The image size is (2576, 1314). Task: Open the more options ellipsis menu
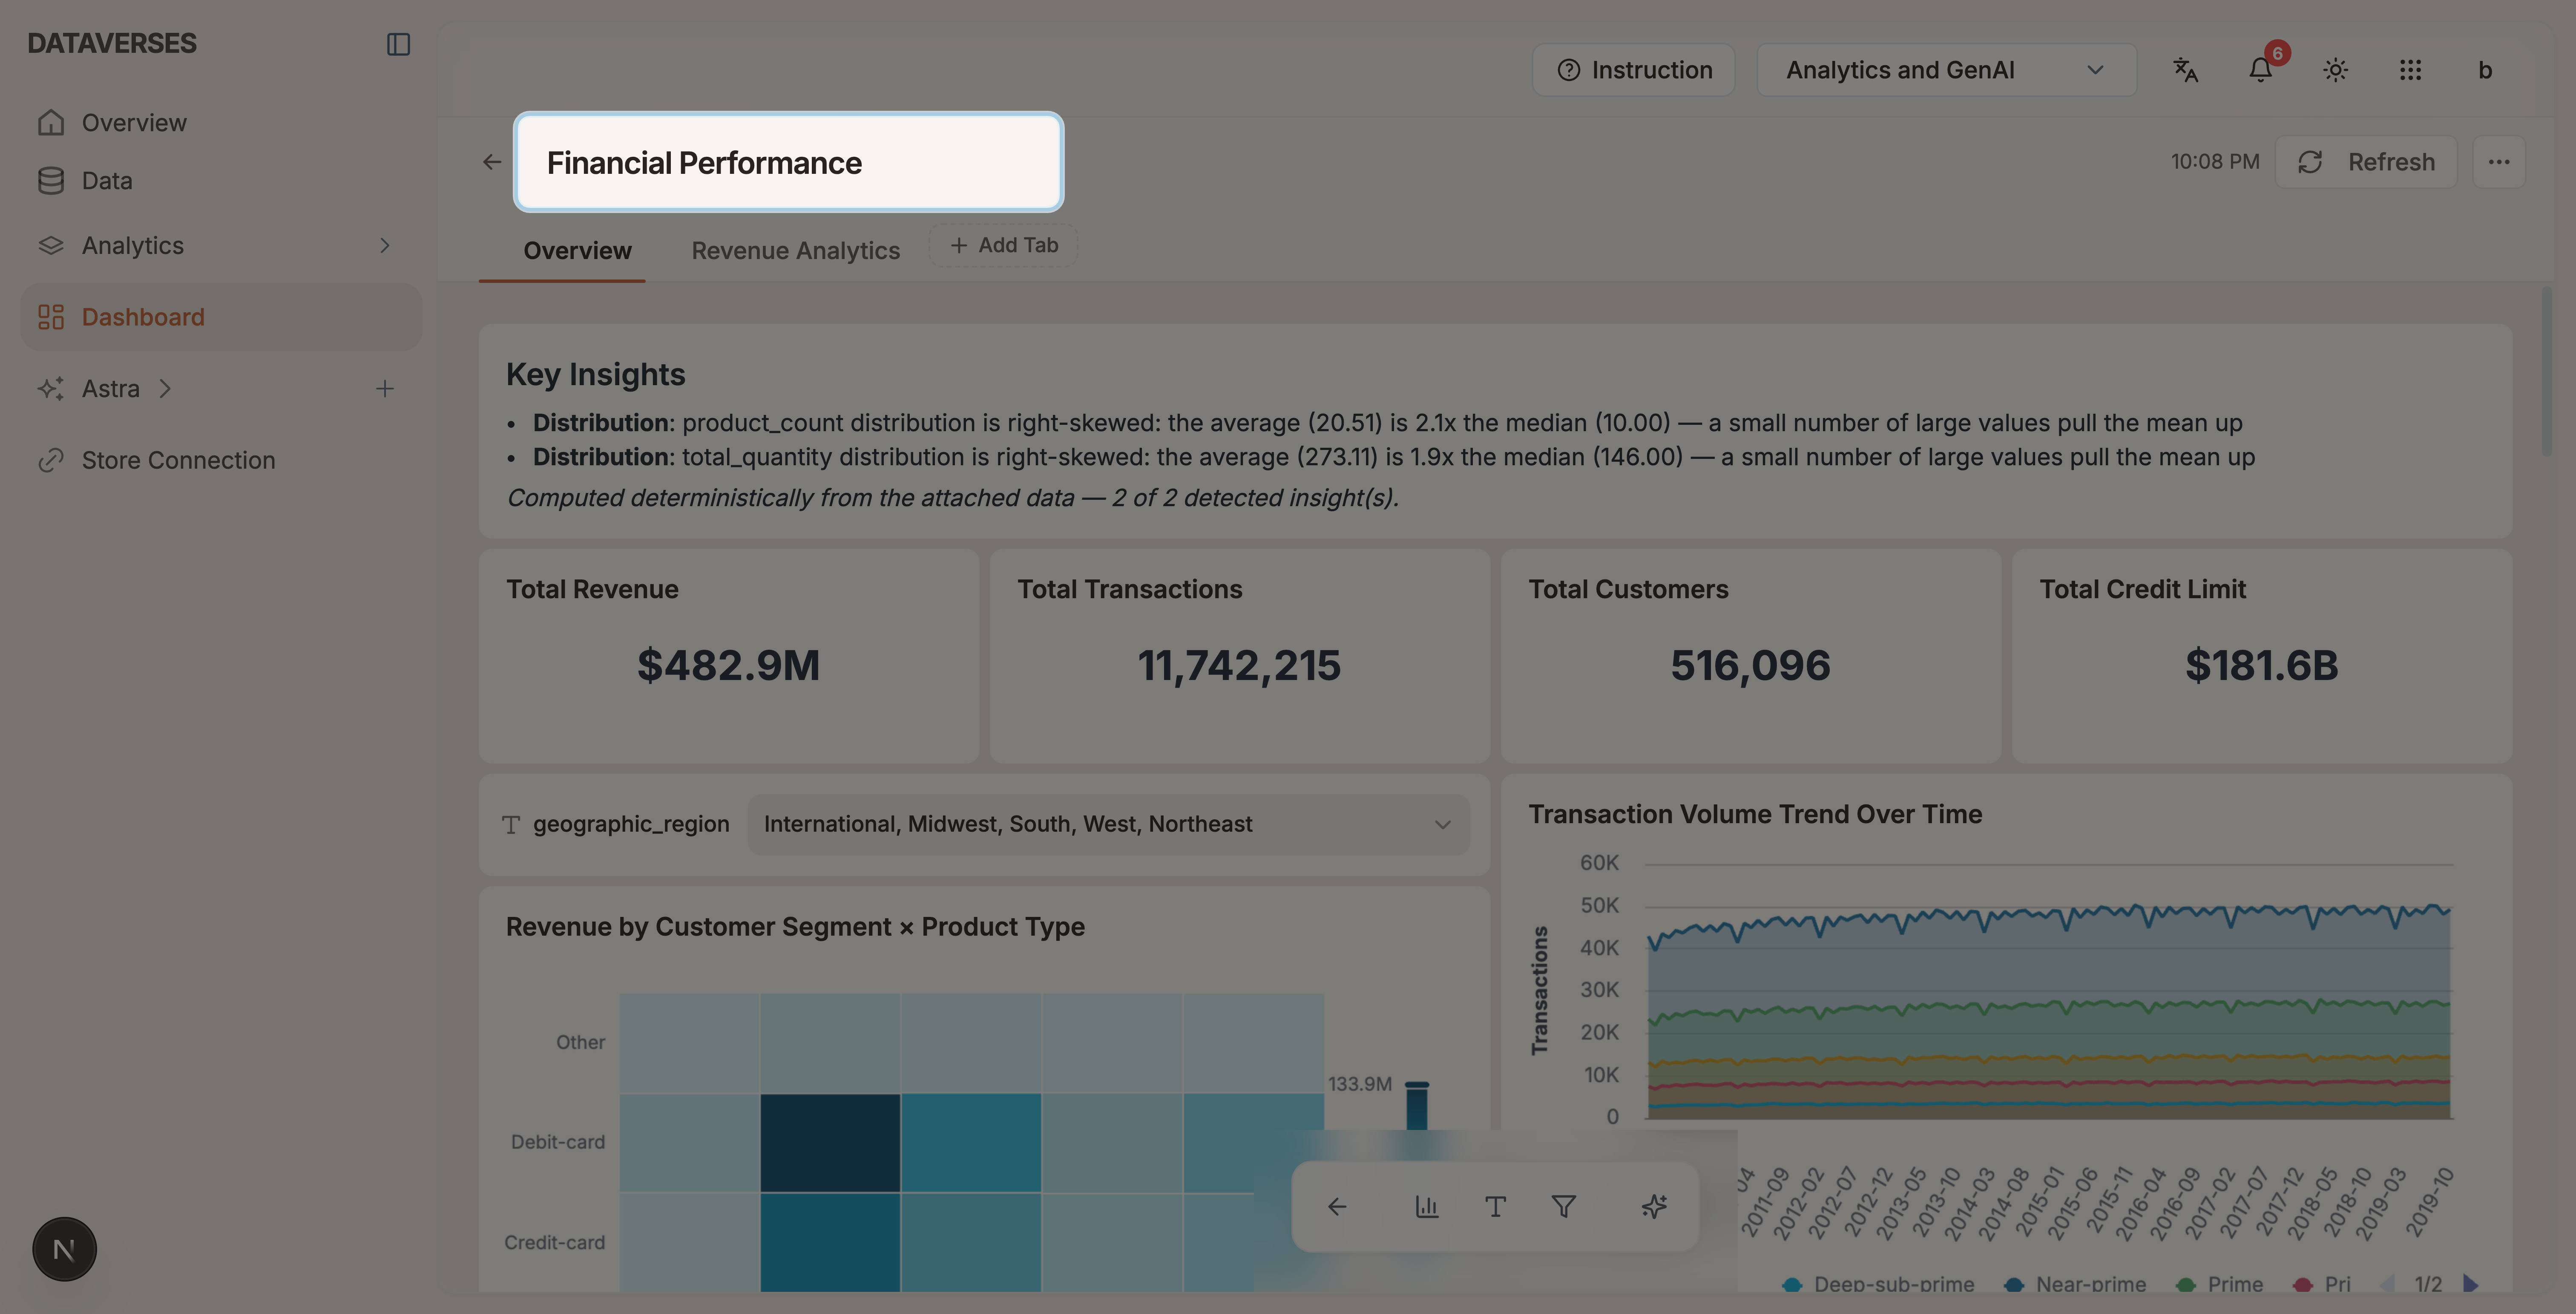2499,162
